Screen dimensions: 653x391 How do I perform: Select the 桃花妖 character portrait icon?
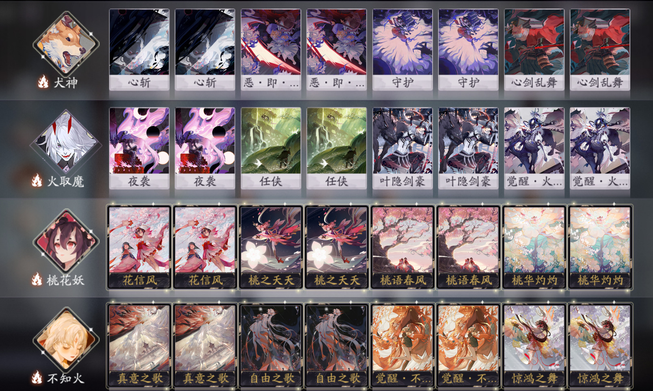(x=66, y=240)
